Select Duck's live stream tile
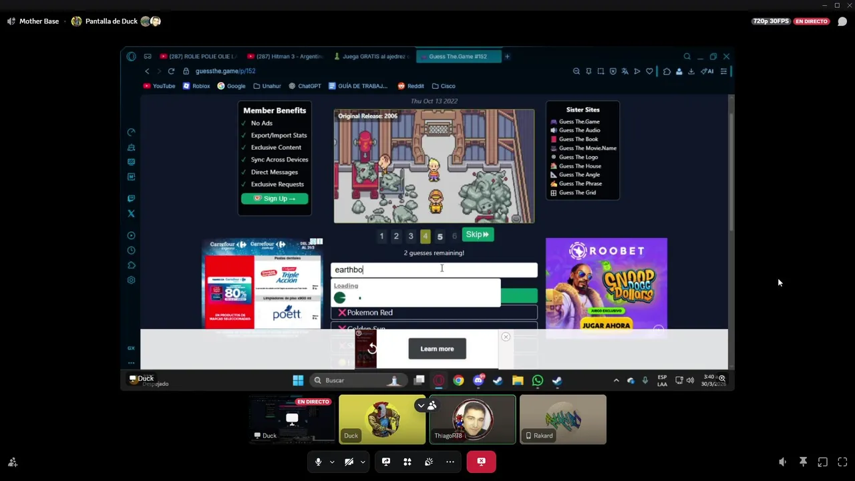 (292, 420)
